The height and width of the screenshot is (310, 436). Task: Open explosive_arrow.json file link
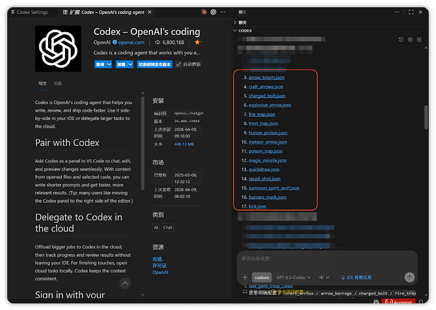(270, 105)
